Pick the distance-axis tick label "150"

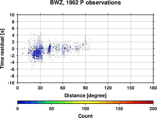pyautogui.click(x=131, y=88)
